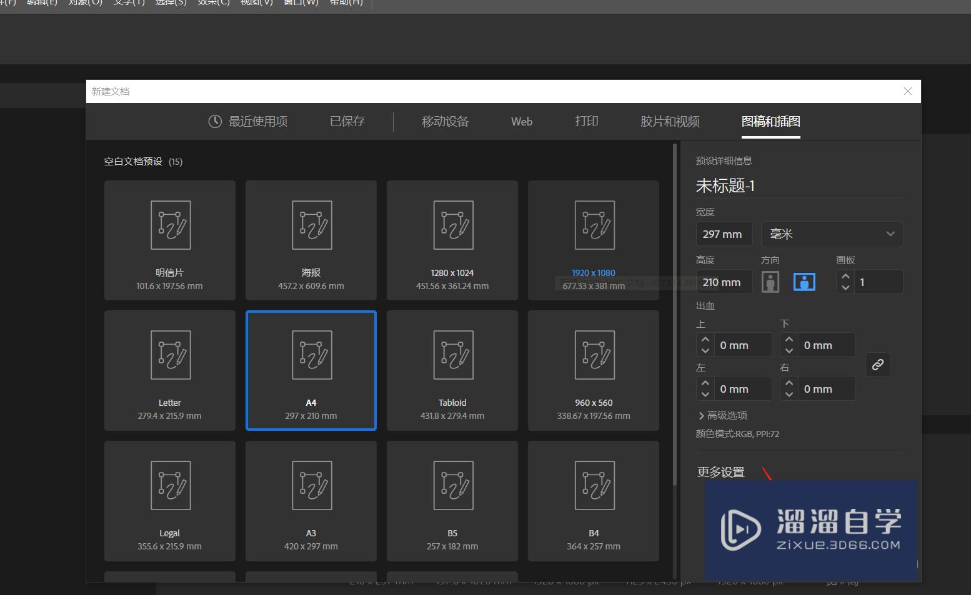Toggle the bleed link chain icon
Screen dimensions: 971x595
(878, 365)
